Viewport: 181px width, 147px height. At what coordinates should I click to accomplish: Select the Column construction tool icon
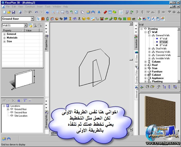click(x=70, y=19)
